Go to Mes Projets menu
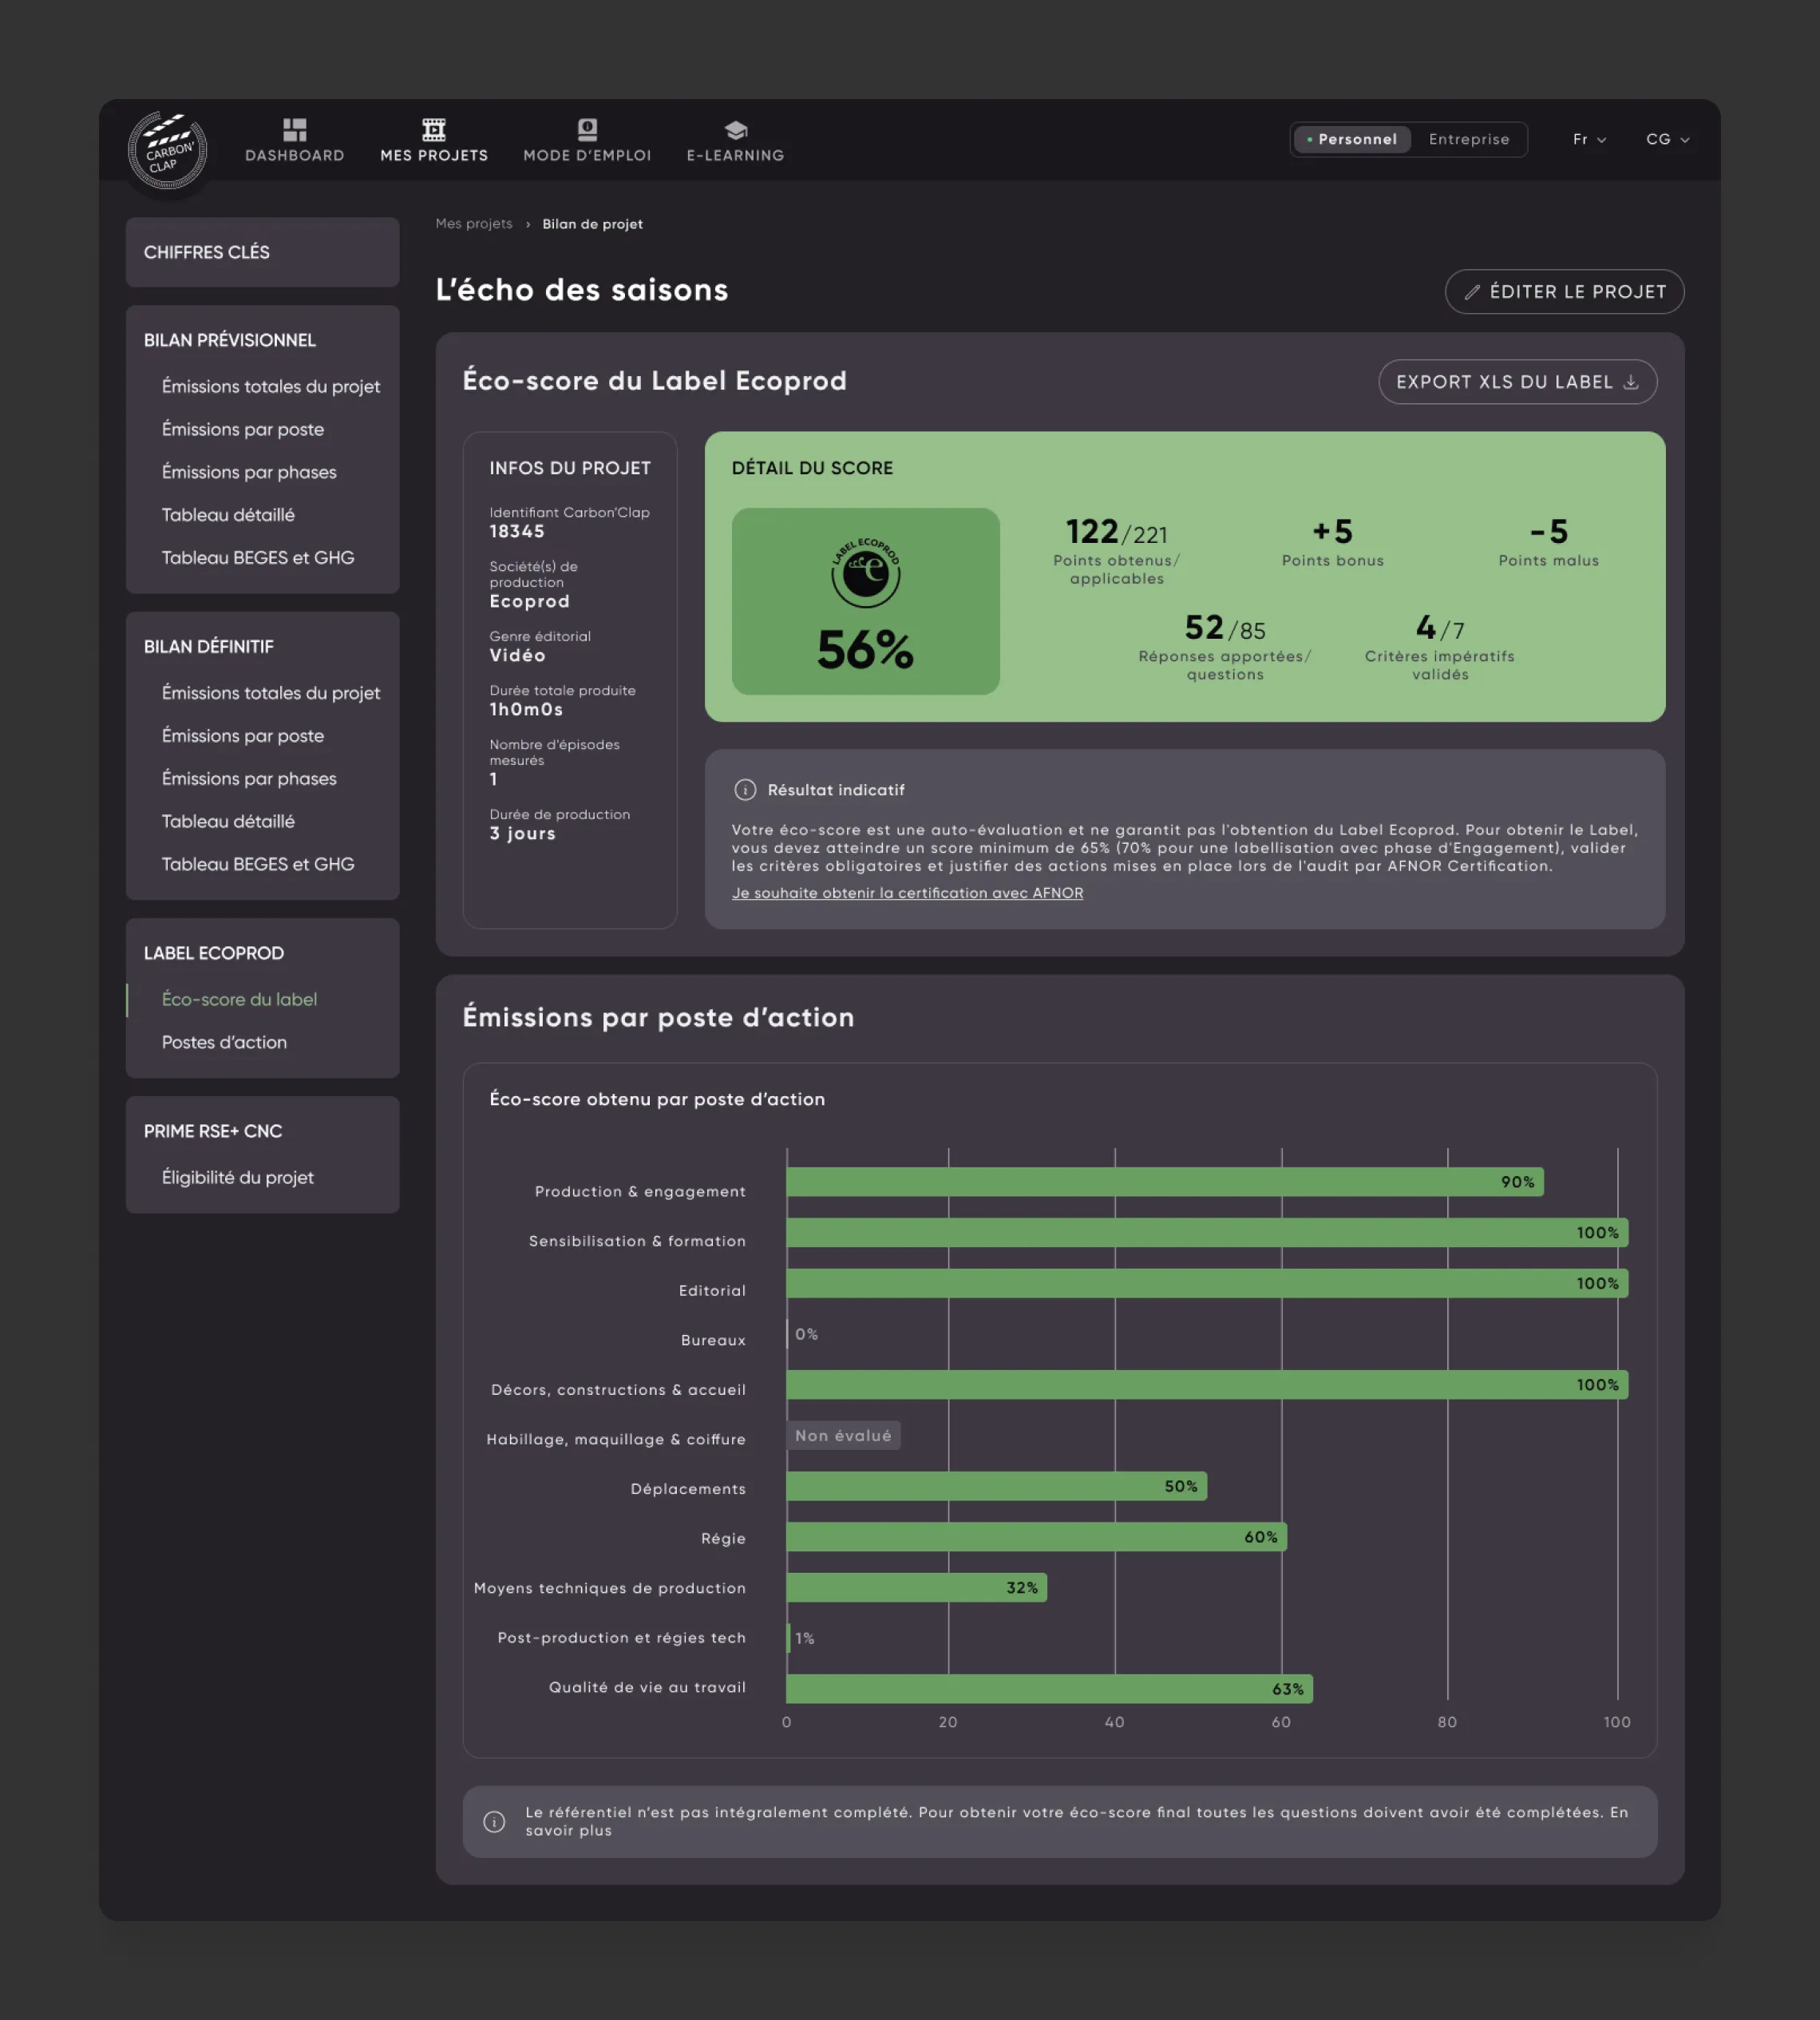The image size is (1820, 2020). (x=434, y=140)
